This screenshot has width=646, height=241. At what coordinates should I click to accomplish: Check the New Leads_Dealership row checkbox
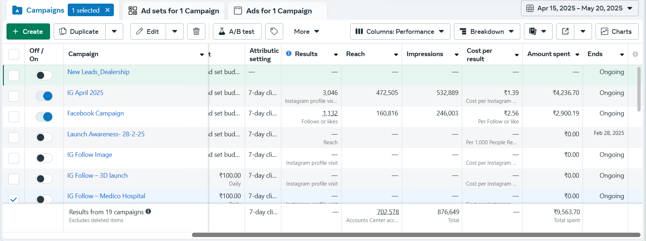14,76
